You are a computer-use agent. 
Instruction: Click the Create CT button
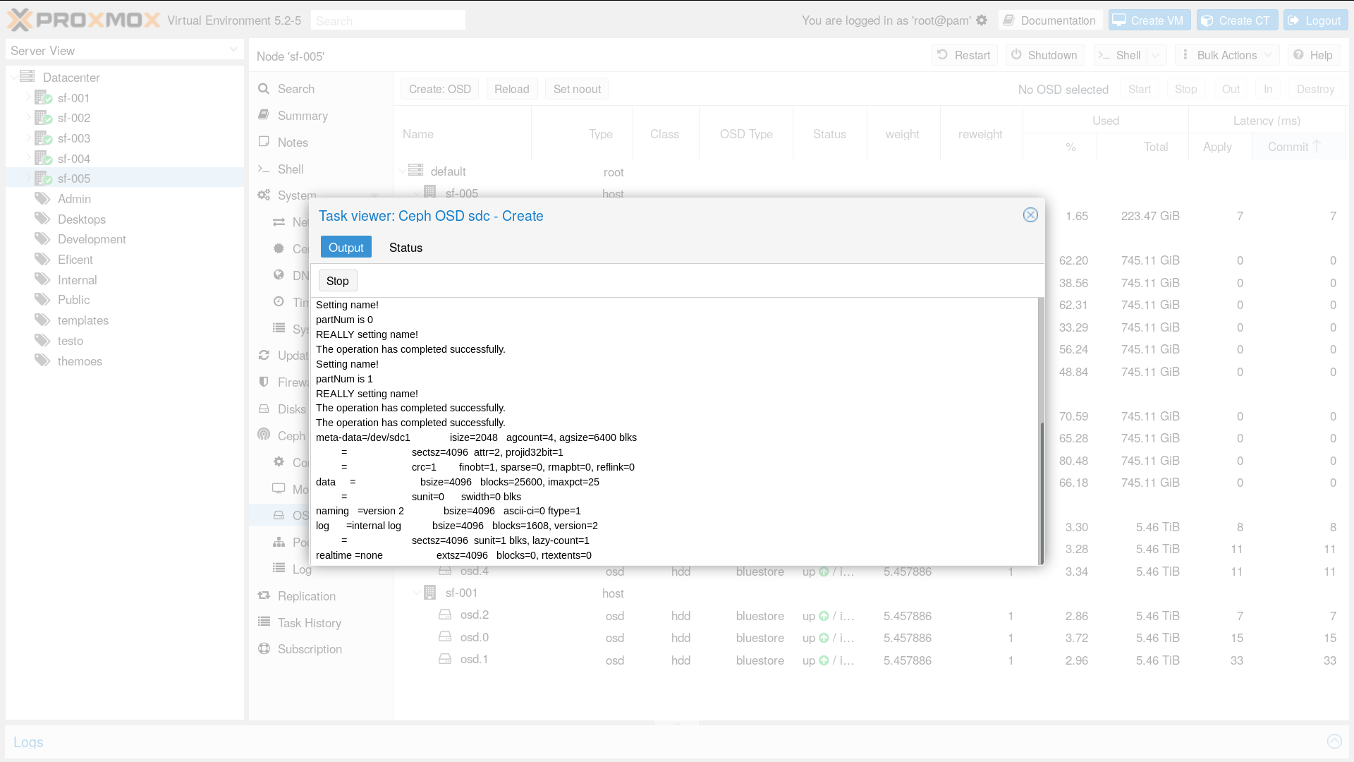coord(1236,20)
